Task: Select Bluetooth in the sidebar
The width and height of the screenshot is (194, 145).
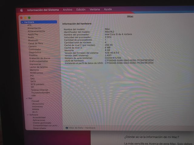Action: (33, 40)
